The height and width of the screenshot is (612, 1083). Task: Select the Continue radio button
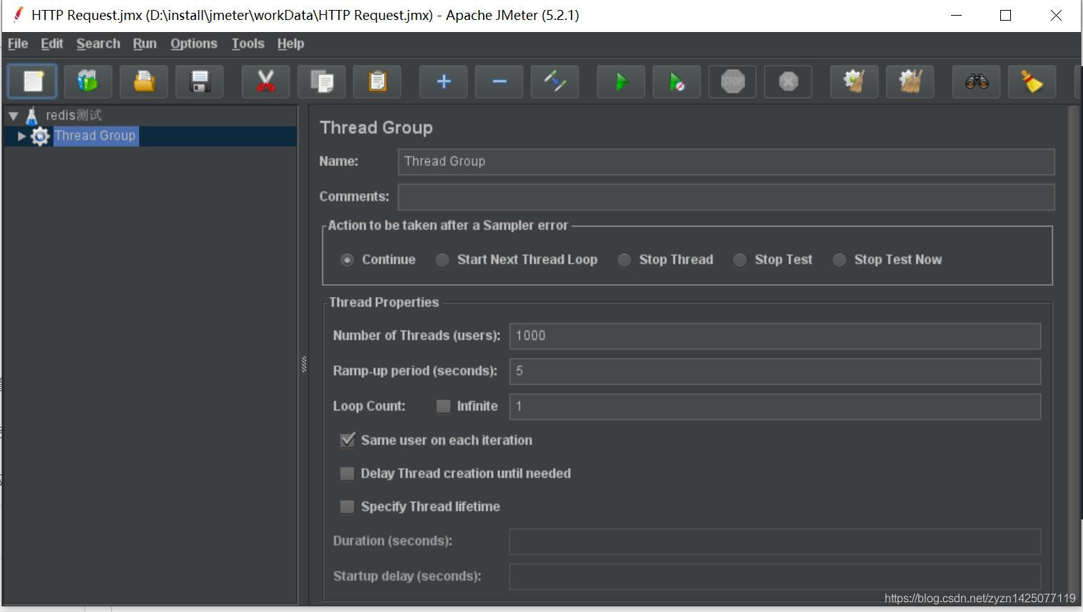coord(347,260)
